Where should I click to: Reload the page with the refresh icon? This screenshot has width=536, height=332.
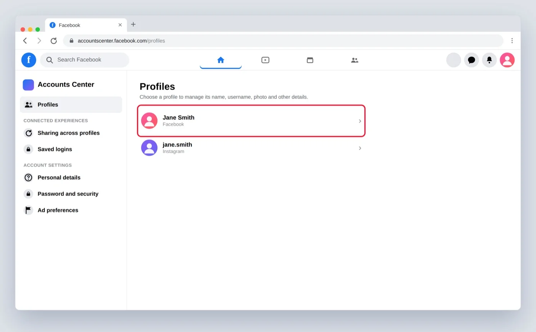(x=54, y=41)
